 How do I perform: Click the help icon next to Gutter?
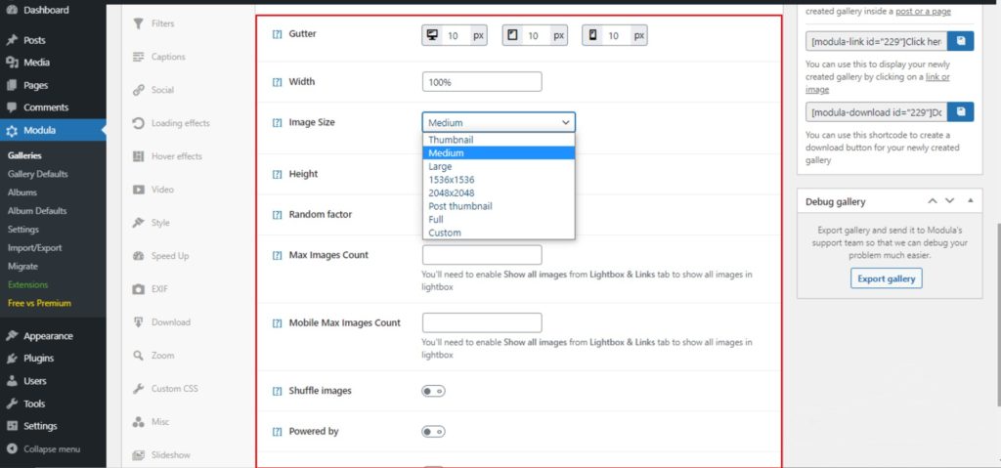[x=277, y=35]
